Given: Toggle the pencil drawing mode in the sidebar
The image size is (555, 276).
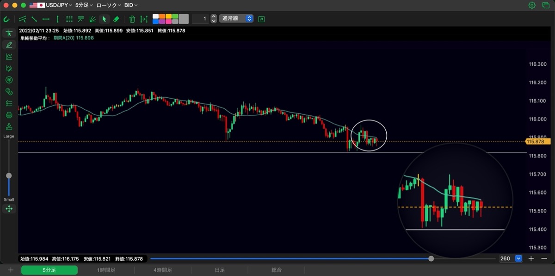Looking at the screenshot, I should click(9, 45).
